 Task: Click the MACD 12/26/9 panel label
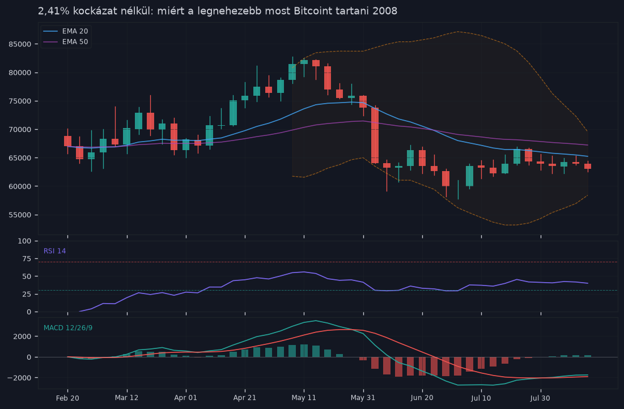click(x=68, y=328)
